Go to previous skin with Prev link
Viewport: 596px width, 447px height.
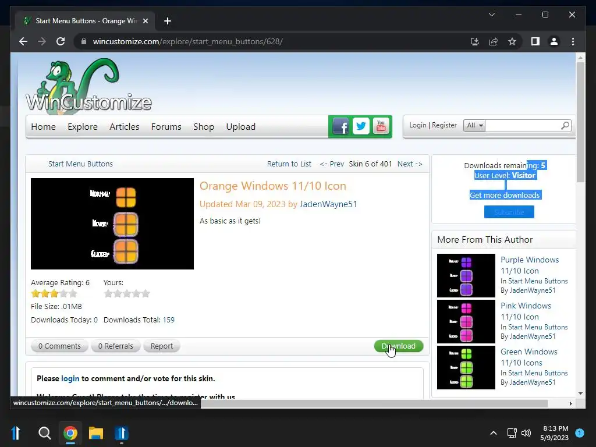click(332, 164)
